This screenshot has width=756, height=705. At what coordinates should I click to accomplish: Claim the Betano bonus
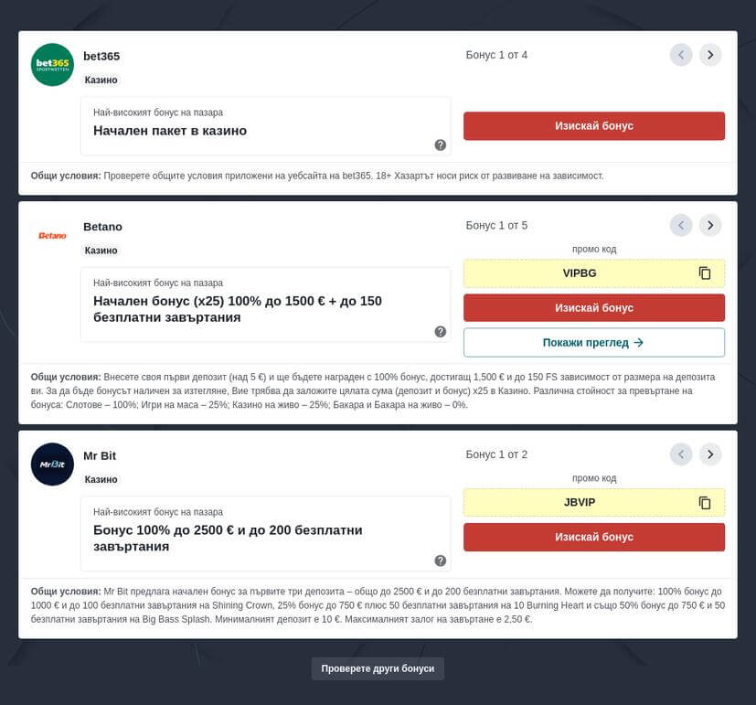click(x=593, y=308)
